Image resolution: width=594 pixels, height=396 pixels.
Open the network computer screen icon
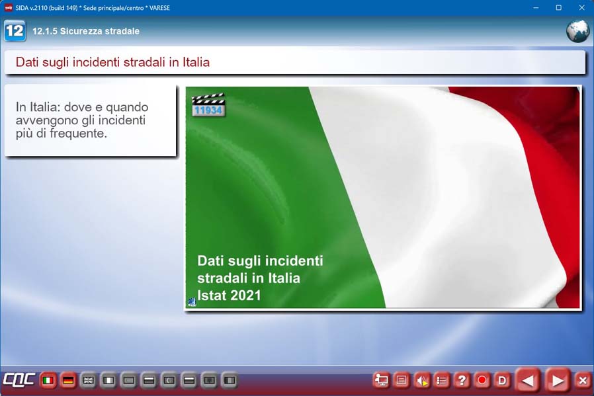tap(381, 380)
